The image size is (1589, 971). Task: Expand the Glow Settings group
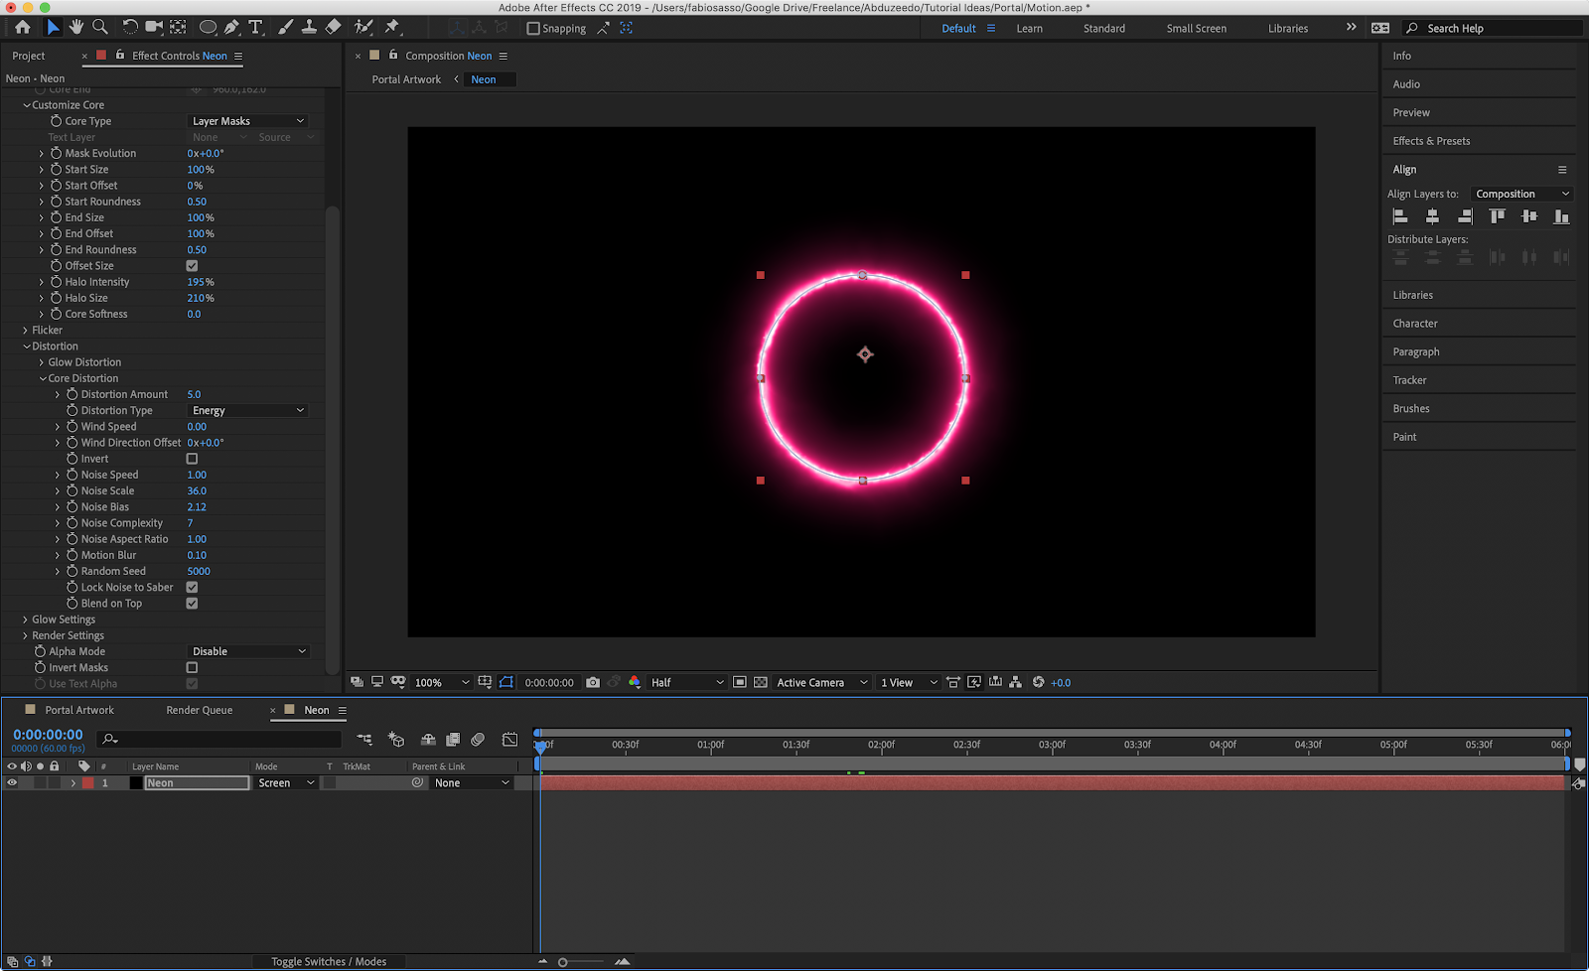[x=25, y=620]
